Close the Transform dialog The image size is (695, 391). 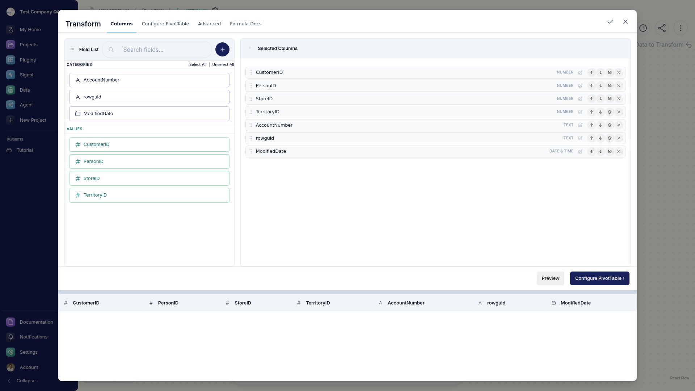(x=625, y=22)
